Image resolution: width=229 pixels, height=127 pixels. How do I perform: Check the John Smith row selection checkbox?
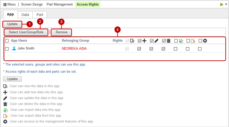click(7, 49)
